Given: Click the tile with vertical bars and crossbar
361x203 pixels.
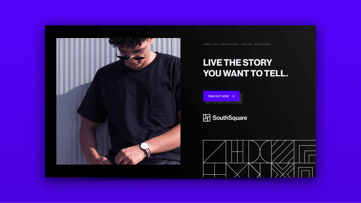Looking at the screenshot, I should (237, 152).
